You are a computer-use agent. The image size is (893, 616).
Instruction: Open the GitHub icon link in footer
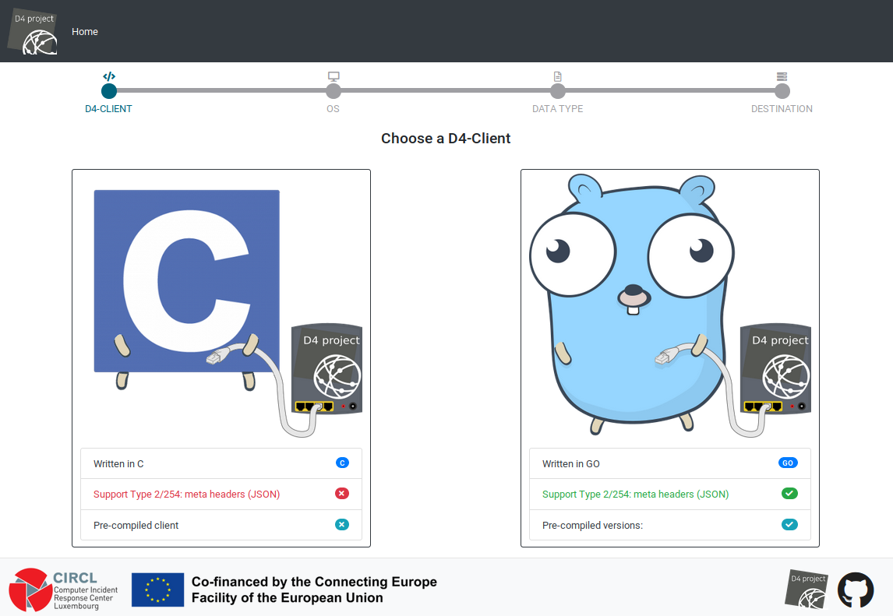[x=856, y=590]
